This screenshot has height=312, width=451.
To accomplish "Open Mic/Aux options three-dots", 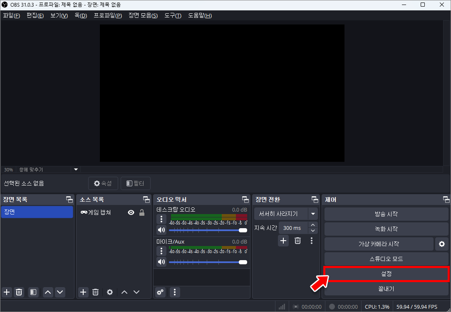I will [161, 251].
